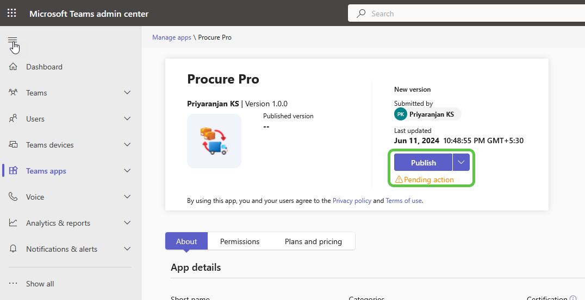Click into the Search field
Viewport: 585px width, 300px height.
[x=468, y=14]
